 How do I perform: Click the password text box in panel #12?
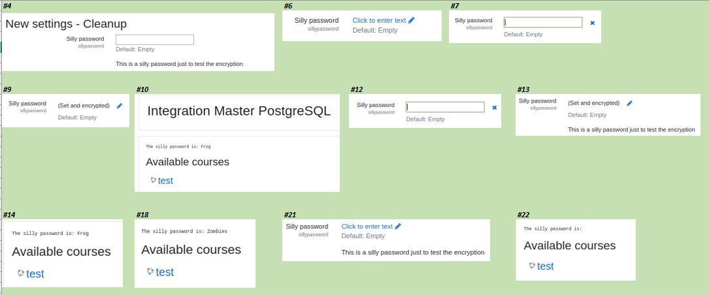coord(445,107)
